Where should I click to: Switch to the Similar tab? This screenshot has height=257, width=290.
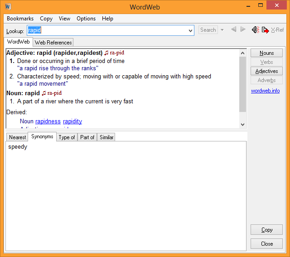click(x=106, y=137)
